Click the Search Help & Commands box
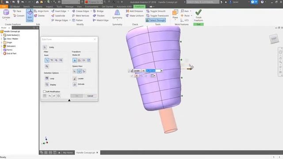The width and height of the screenshot is (283, 159). coord(203,2)
